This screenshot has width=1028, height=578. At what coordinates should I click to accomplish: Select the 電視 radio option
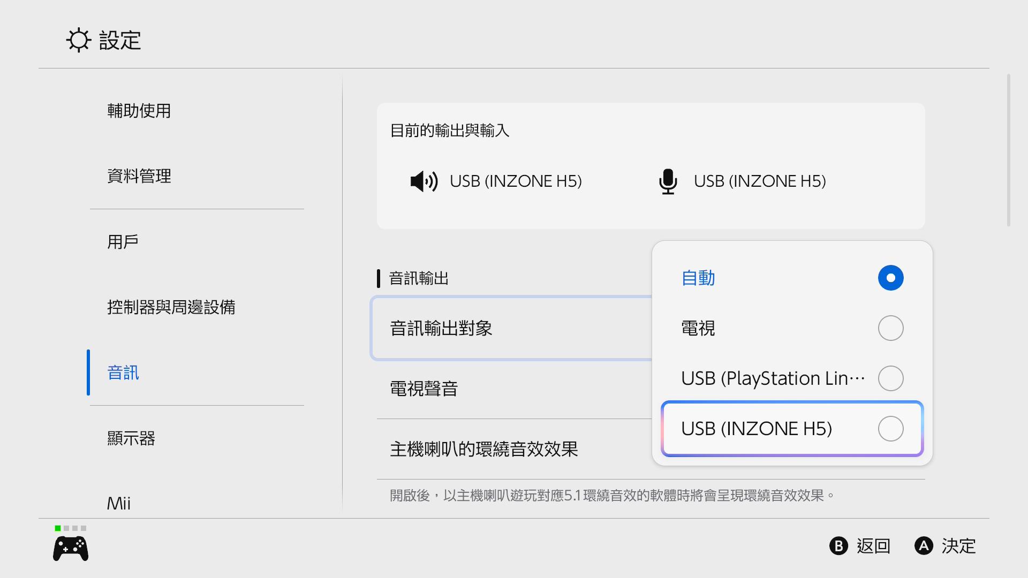pyautogui.click(x=890, y=328)
